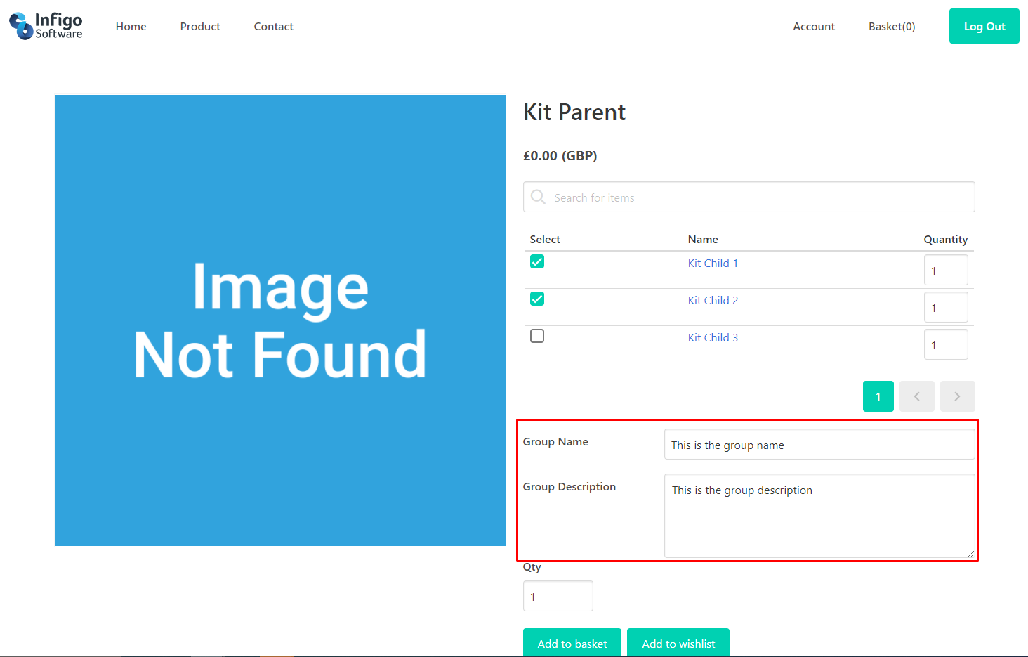This screenshot has height=657, width=1028.
Task: Click into the Group Name field
Action: pos(819,444)
